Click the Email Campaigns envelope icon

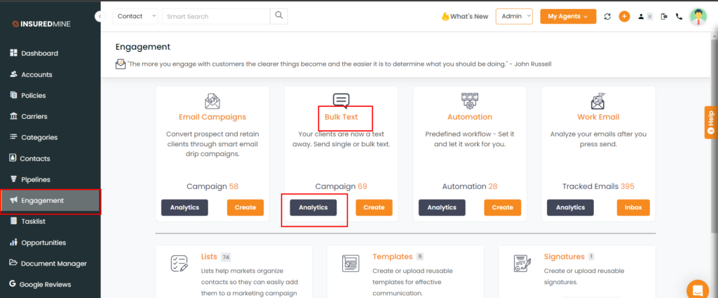click(x=212, y=101)
